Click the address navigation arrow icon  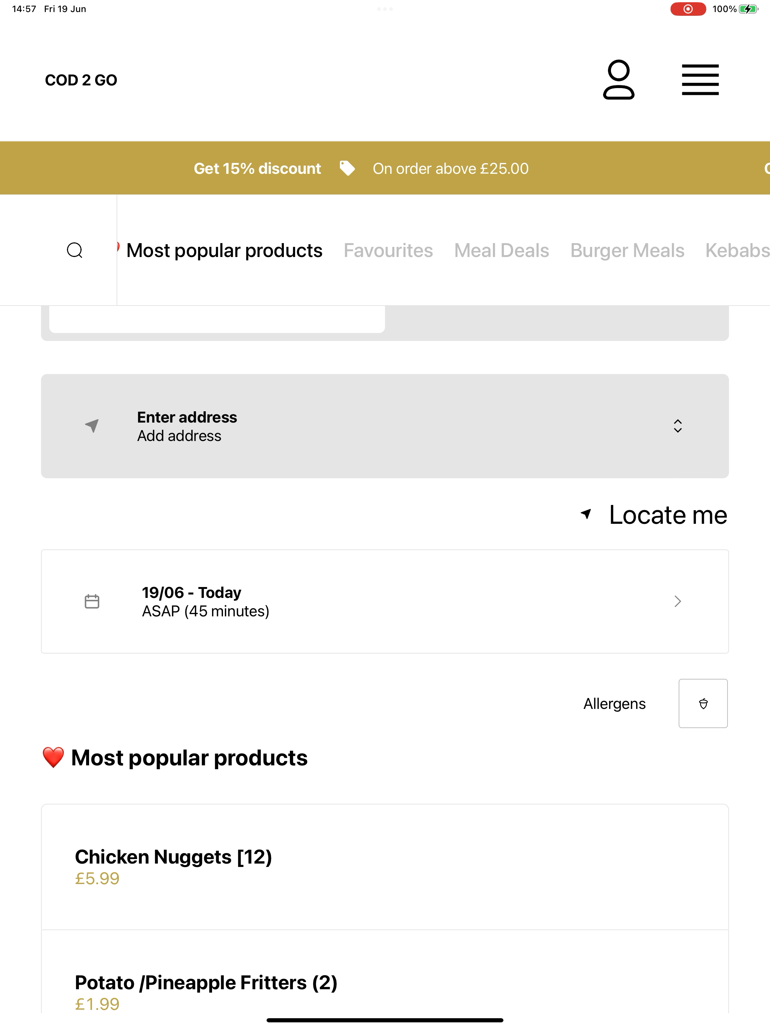[x=92, y=425]
